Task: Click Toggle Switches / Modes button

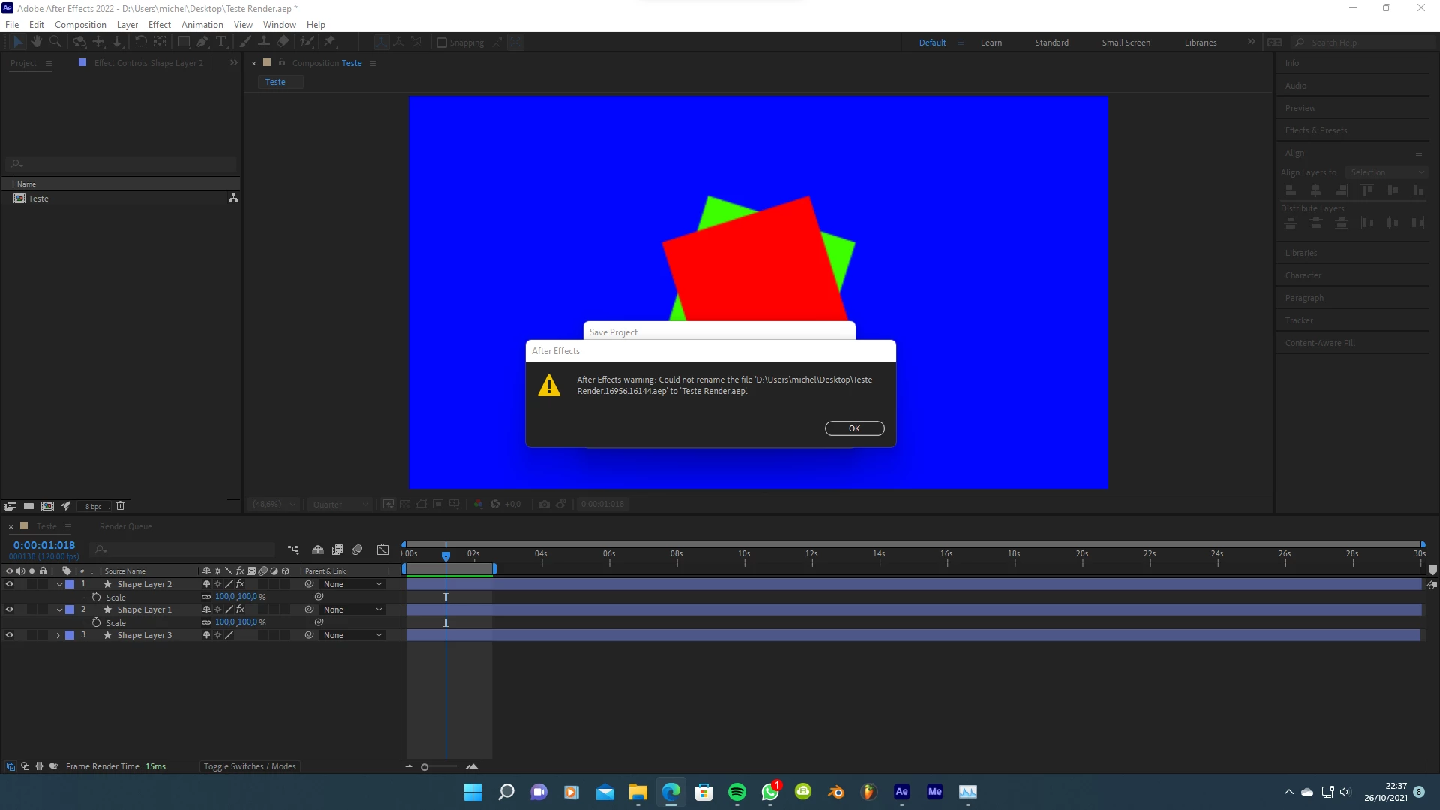Action: click(x=250, y=766)
